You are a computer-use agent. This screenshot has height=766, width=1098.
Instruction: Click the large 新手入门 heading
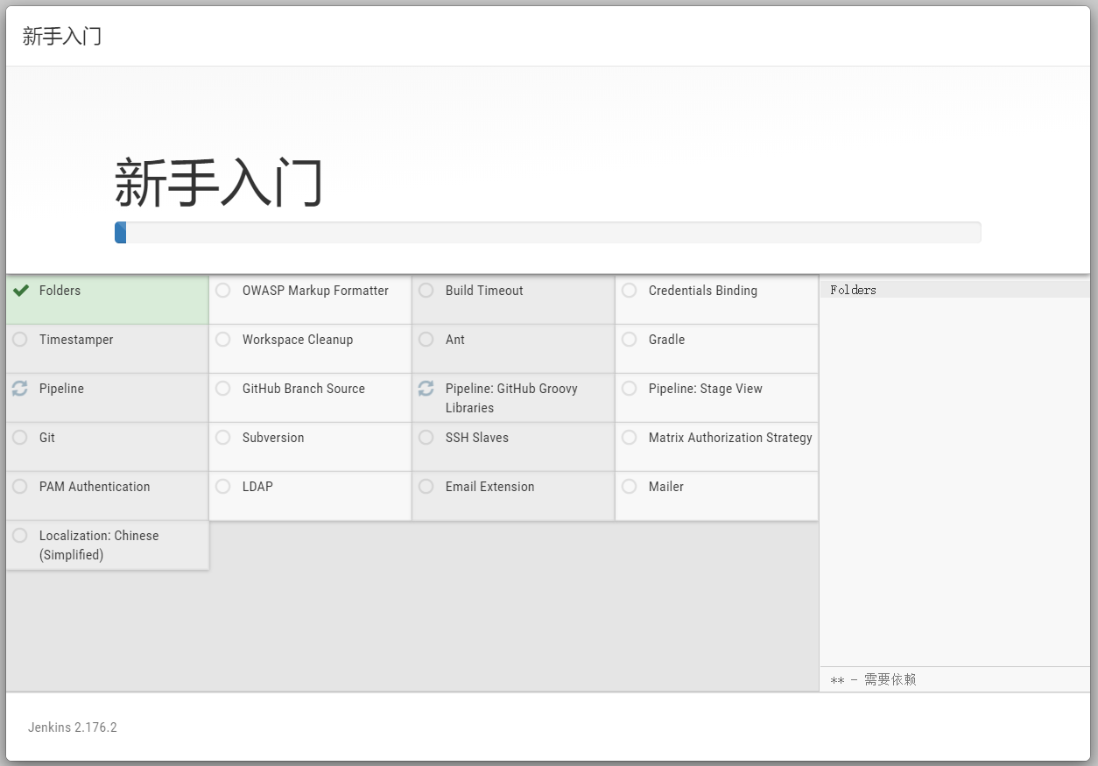219,183
